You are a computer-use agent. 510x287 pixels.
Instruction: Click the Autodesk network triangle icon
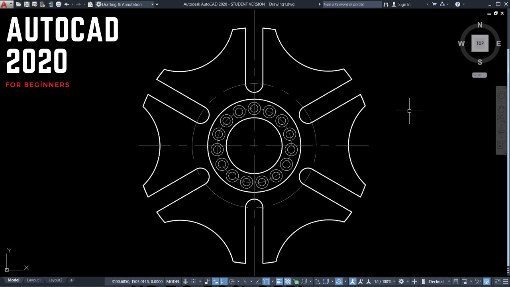pos(441,4)
